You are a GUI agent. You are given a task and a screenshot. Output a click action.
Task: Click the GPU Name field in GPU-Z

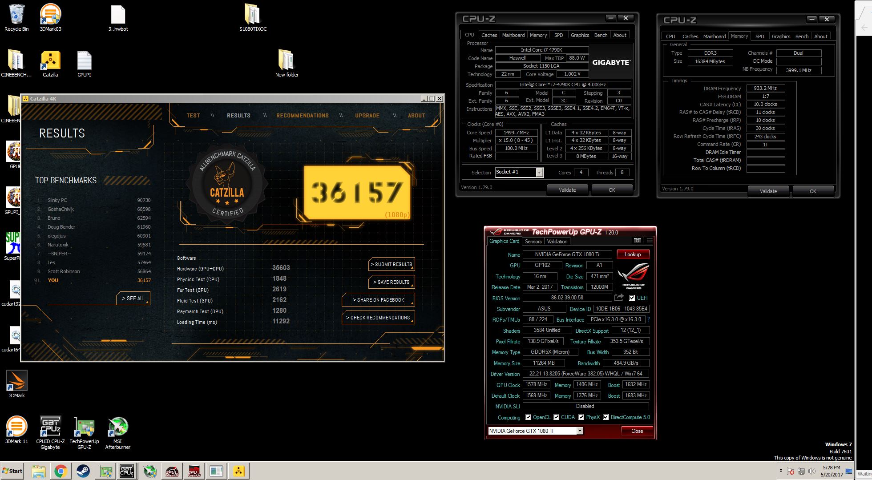(567, 254)
